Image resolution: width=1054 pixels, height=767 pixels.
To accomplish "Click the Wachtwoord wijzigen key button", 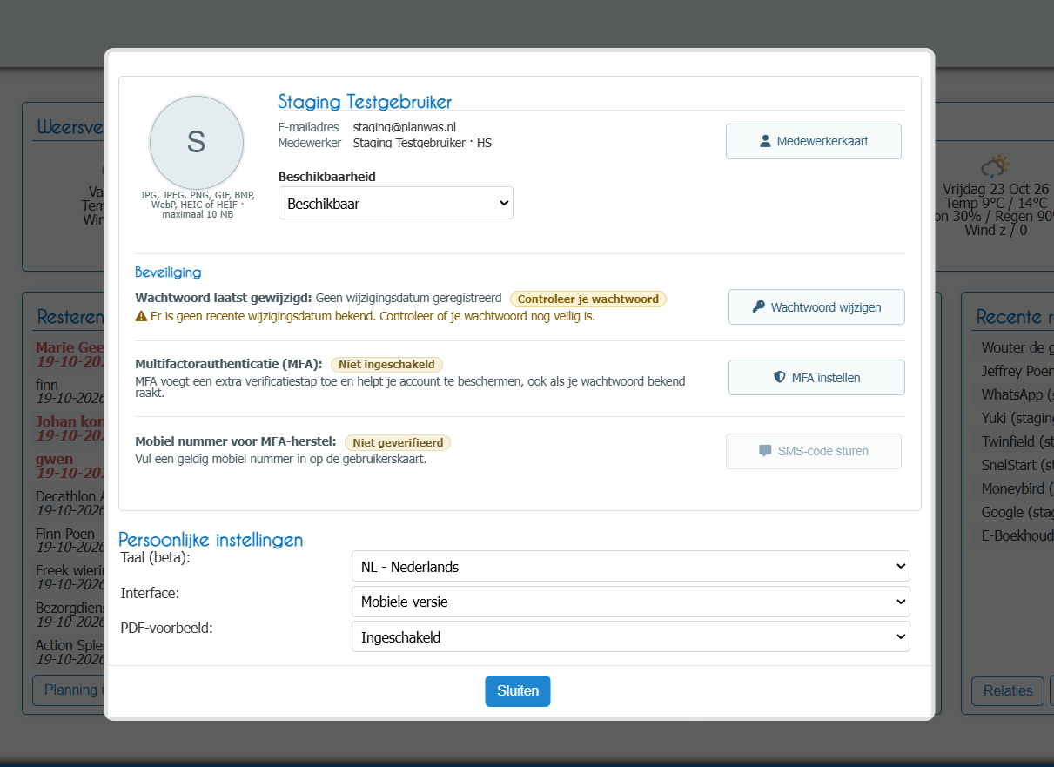I will click(816, 306).
